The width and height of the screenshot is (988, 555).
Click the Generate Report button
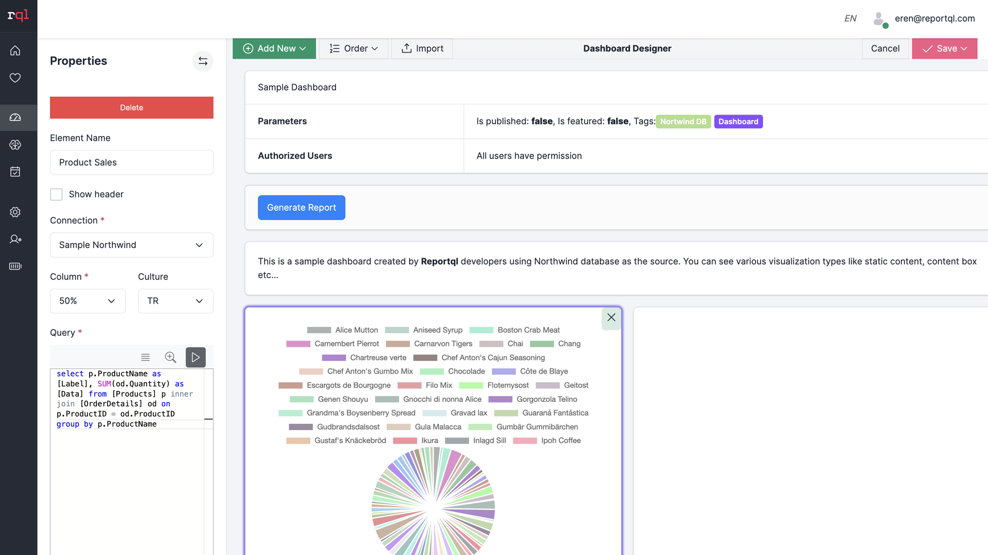coord(302,208)
